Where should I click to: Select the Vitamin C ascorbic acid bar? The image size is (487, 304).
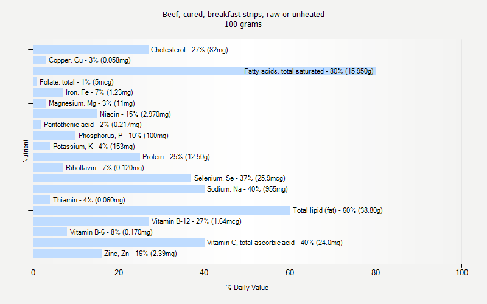point(119,243)
